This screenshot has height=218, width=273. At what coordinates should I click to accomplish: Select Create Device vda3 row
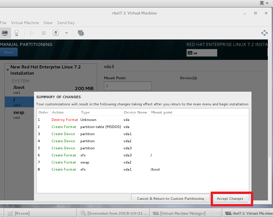(x=143, y=148)
